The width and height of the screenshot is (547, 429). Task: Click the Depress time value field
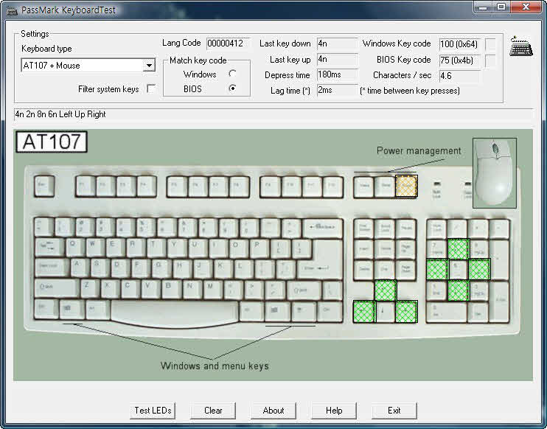pyautogui.click(x=338, y=74)
